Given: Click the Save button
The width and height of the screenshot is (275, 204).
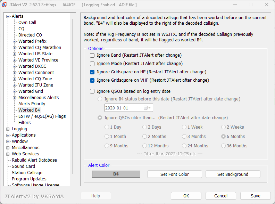Looking at the screenshot, I should point(255,196).
